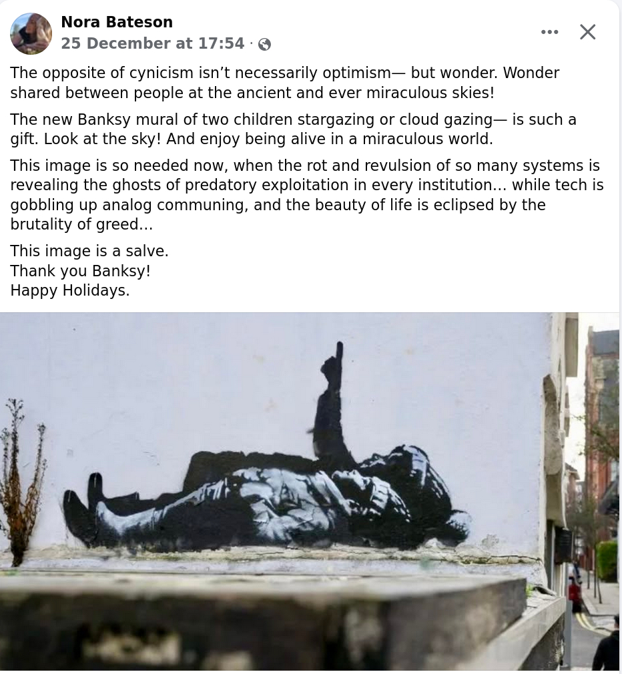Open Nora Bateson's profile picture avatar
Screen dimensions: 622x674
31,33
